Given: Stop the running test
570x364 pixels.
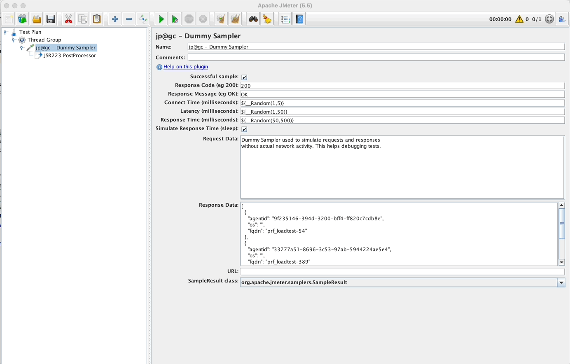Looking at the screenshot, I should click(x=189, y=19).
